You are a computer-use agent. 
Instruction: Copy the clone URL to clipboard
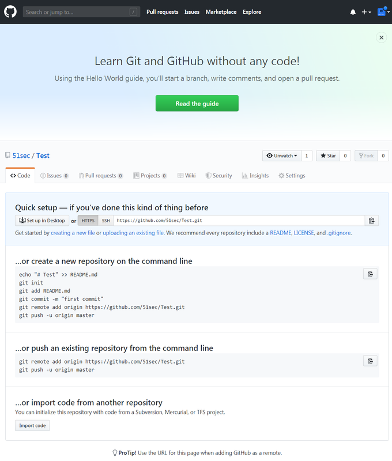point(372,221)
